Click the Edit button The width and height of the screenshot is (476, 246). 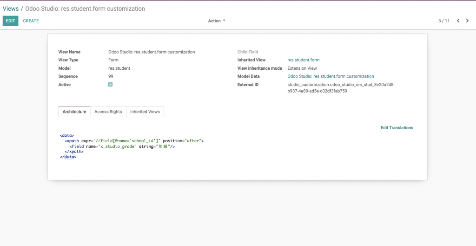coord(10,21)
